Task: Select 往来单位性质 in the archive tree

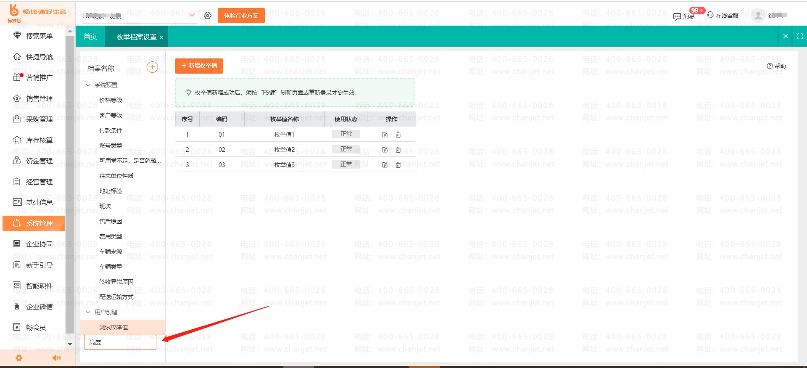Action: 116,176
